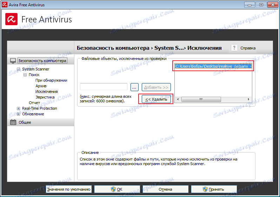This screenshot has height=197, width=280.
Task: Expand the Real-Time Protection node
Action: click(18, 108)
